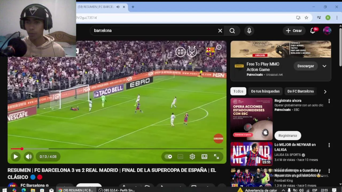Open Microsoft Edge from taskbar
Viewport: 342px width, 192px height.
[24, 190]
